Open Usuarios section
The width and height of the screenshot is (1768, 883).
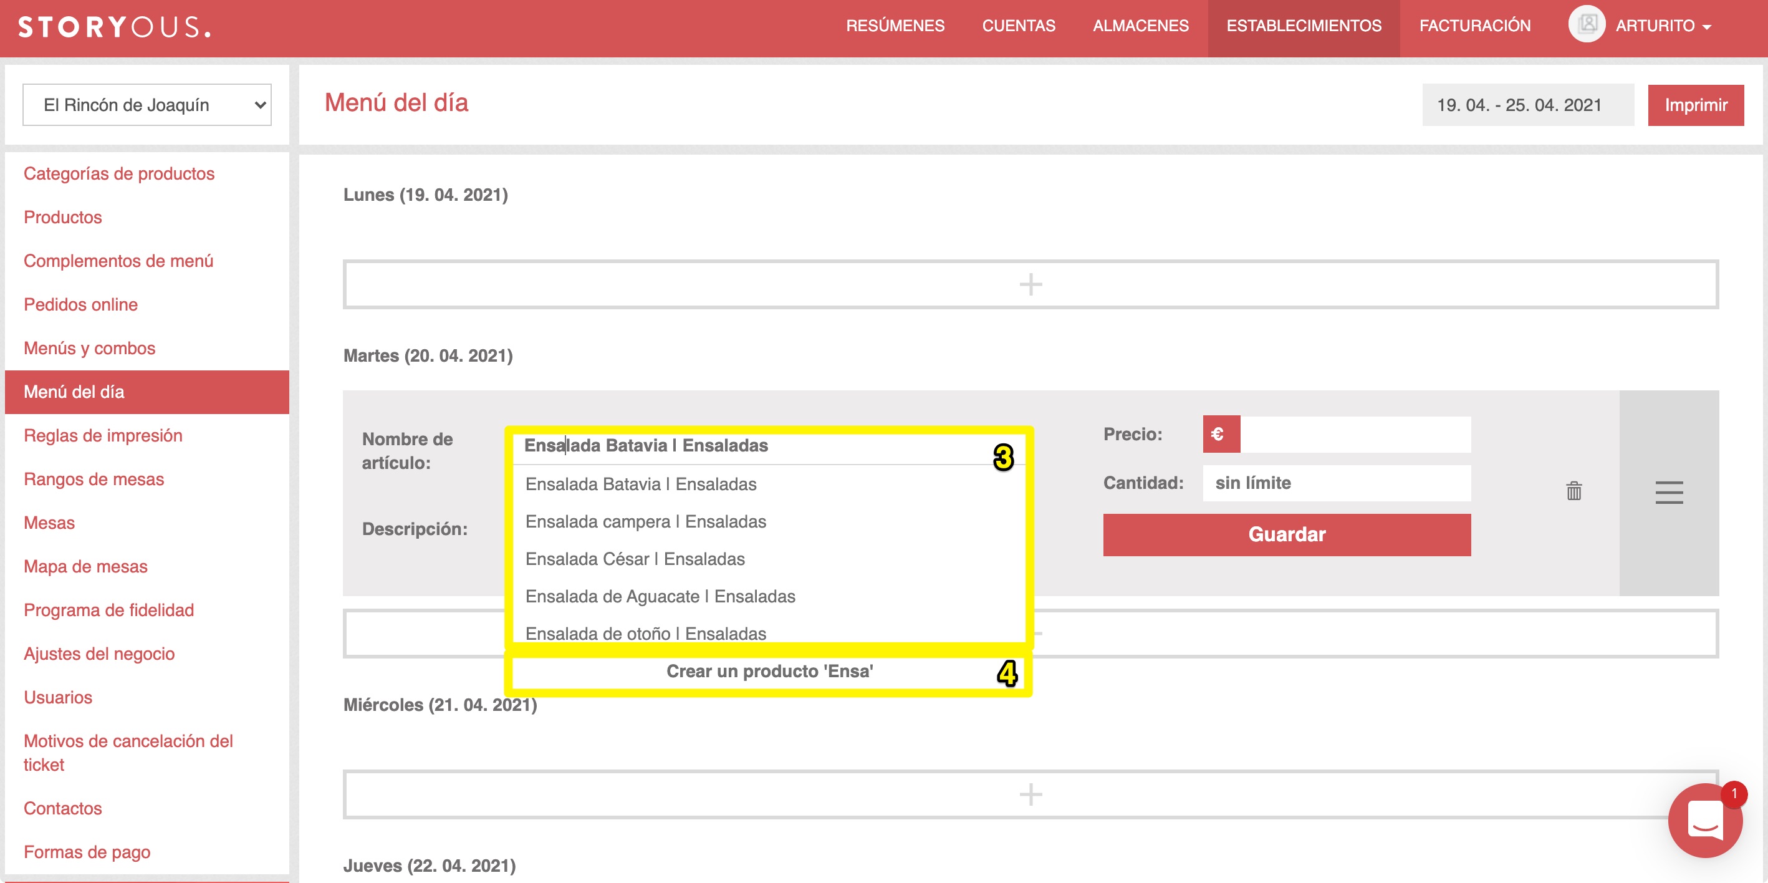57,697
